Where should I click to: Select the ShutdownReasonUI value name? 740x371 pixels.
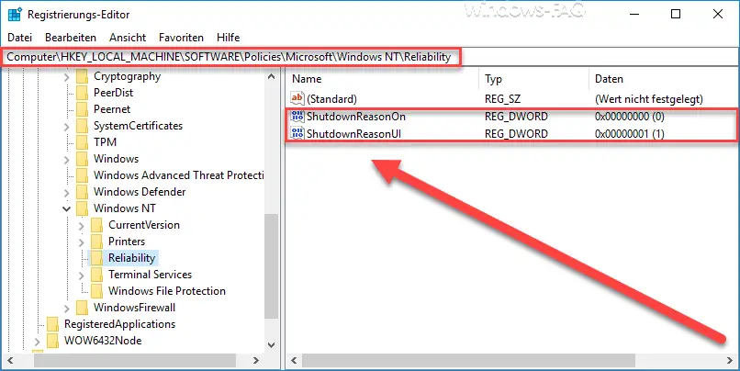pyautogui.click(x=354, y=134)
